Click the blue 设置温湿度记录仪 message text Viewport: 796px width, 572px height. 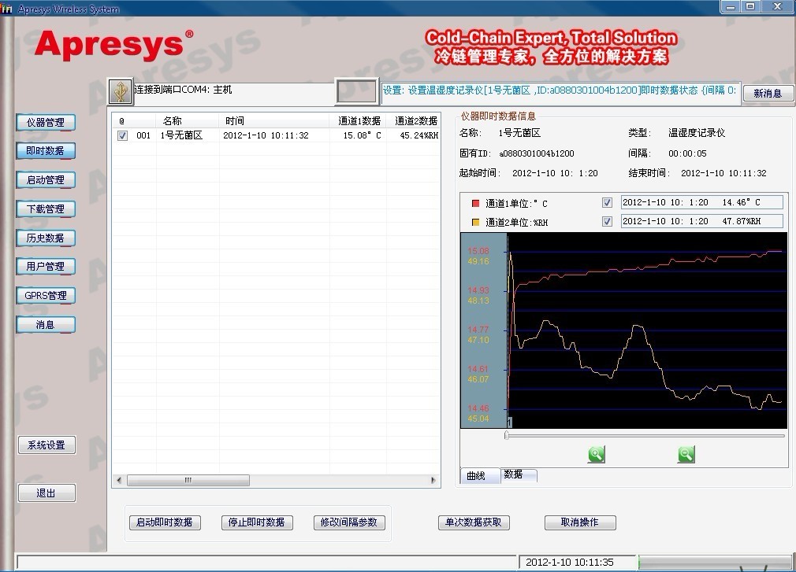click(559, 90)
